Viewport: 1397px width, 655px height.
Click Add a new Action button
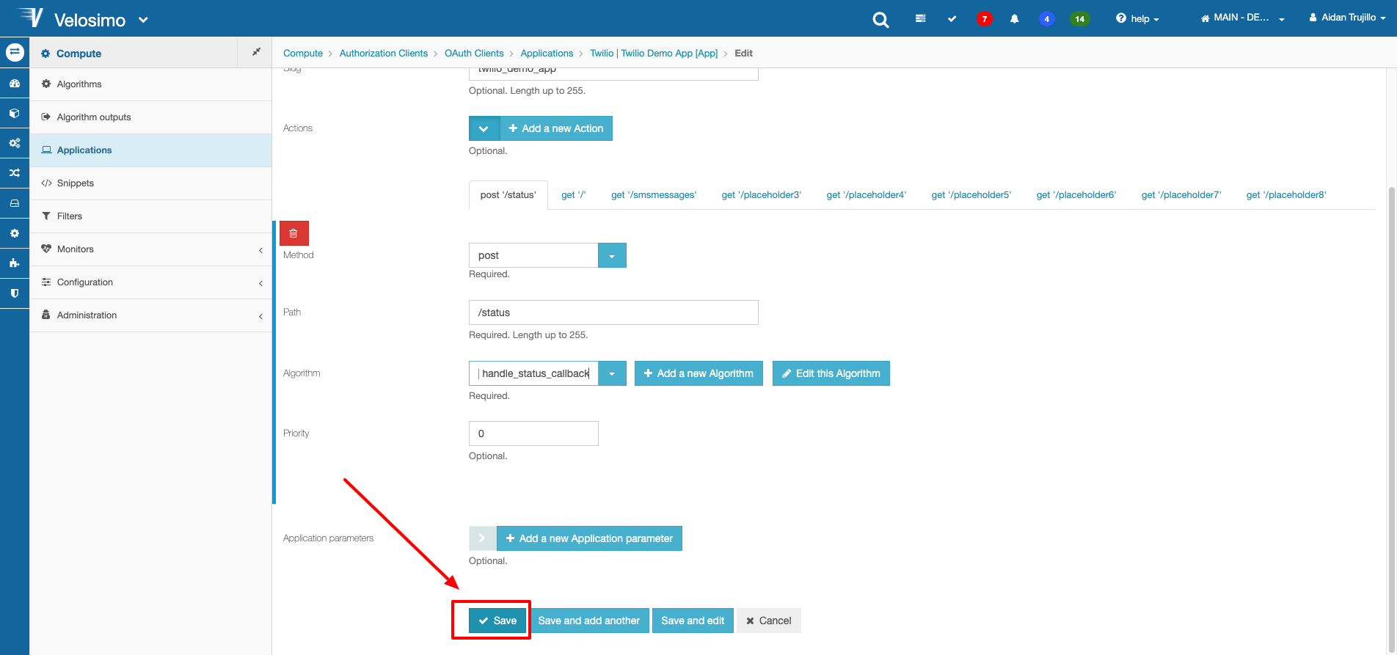[556, 128]
